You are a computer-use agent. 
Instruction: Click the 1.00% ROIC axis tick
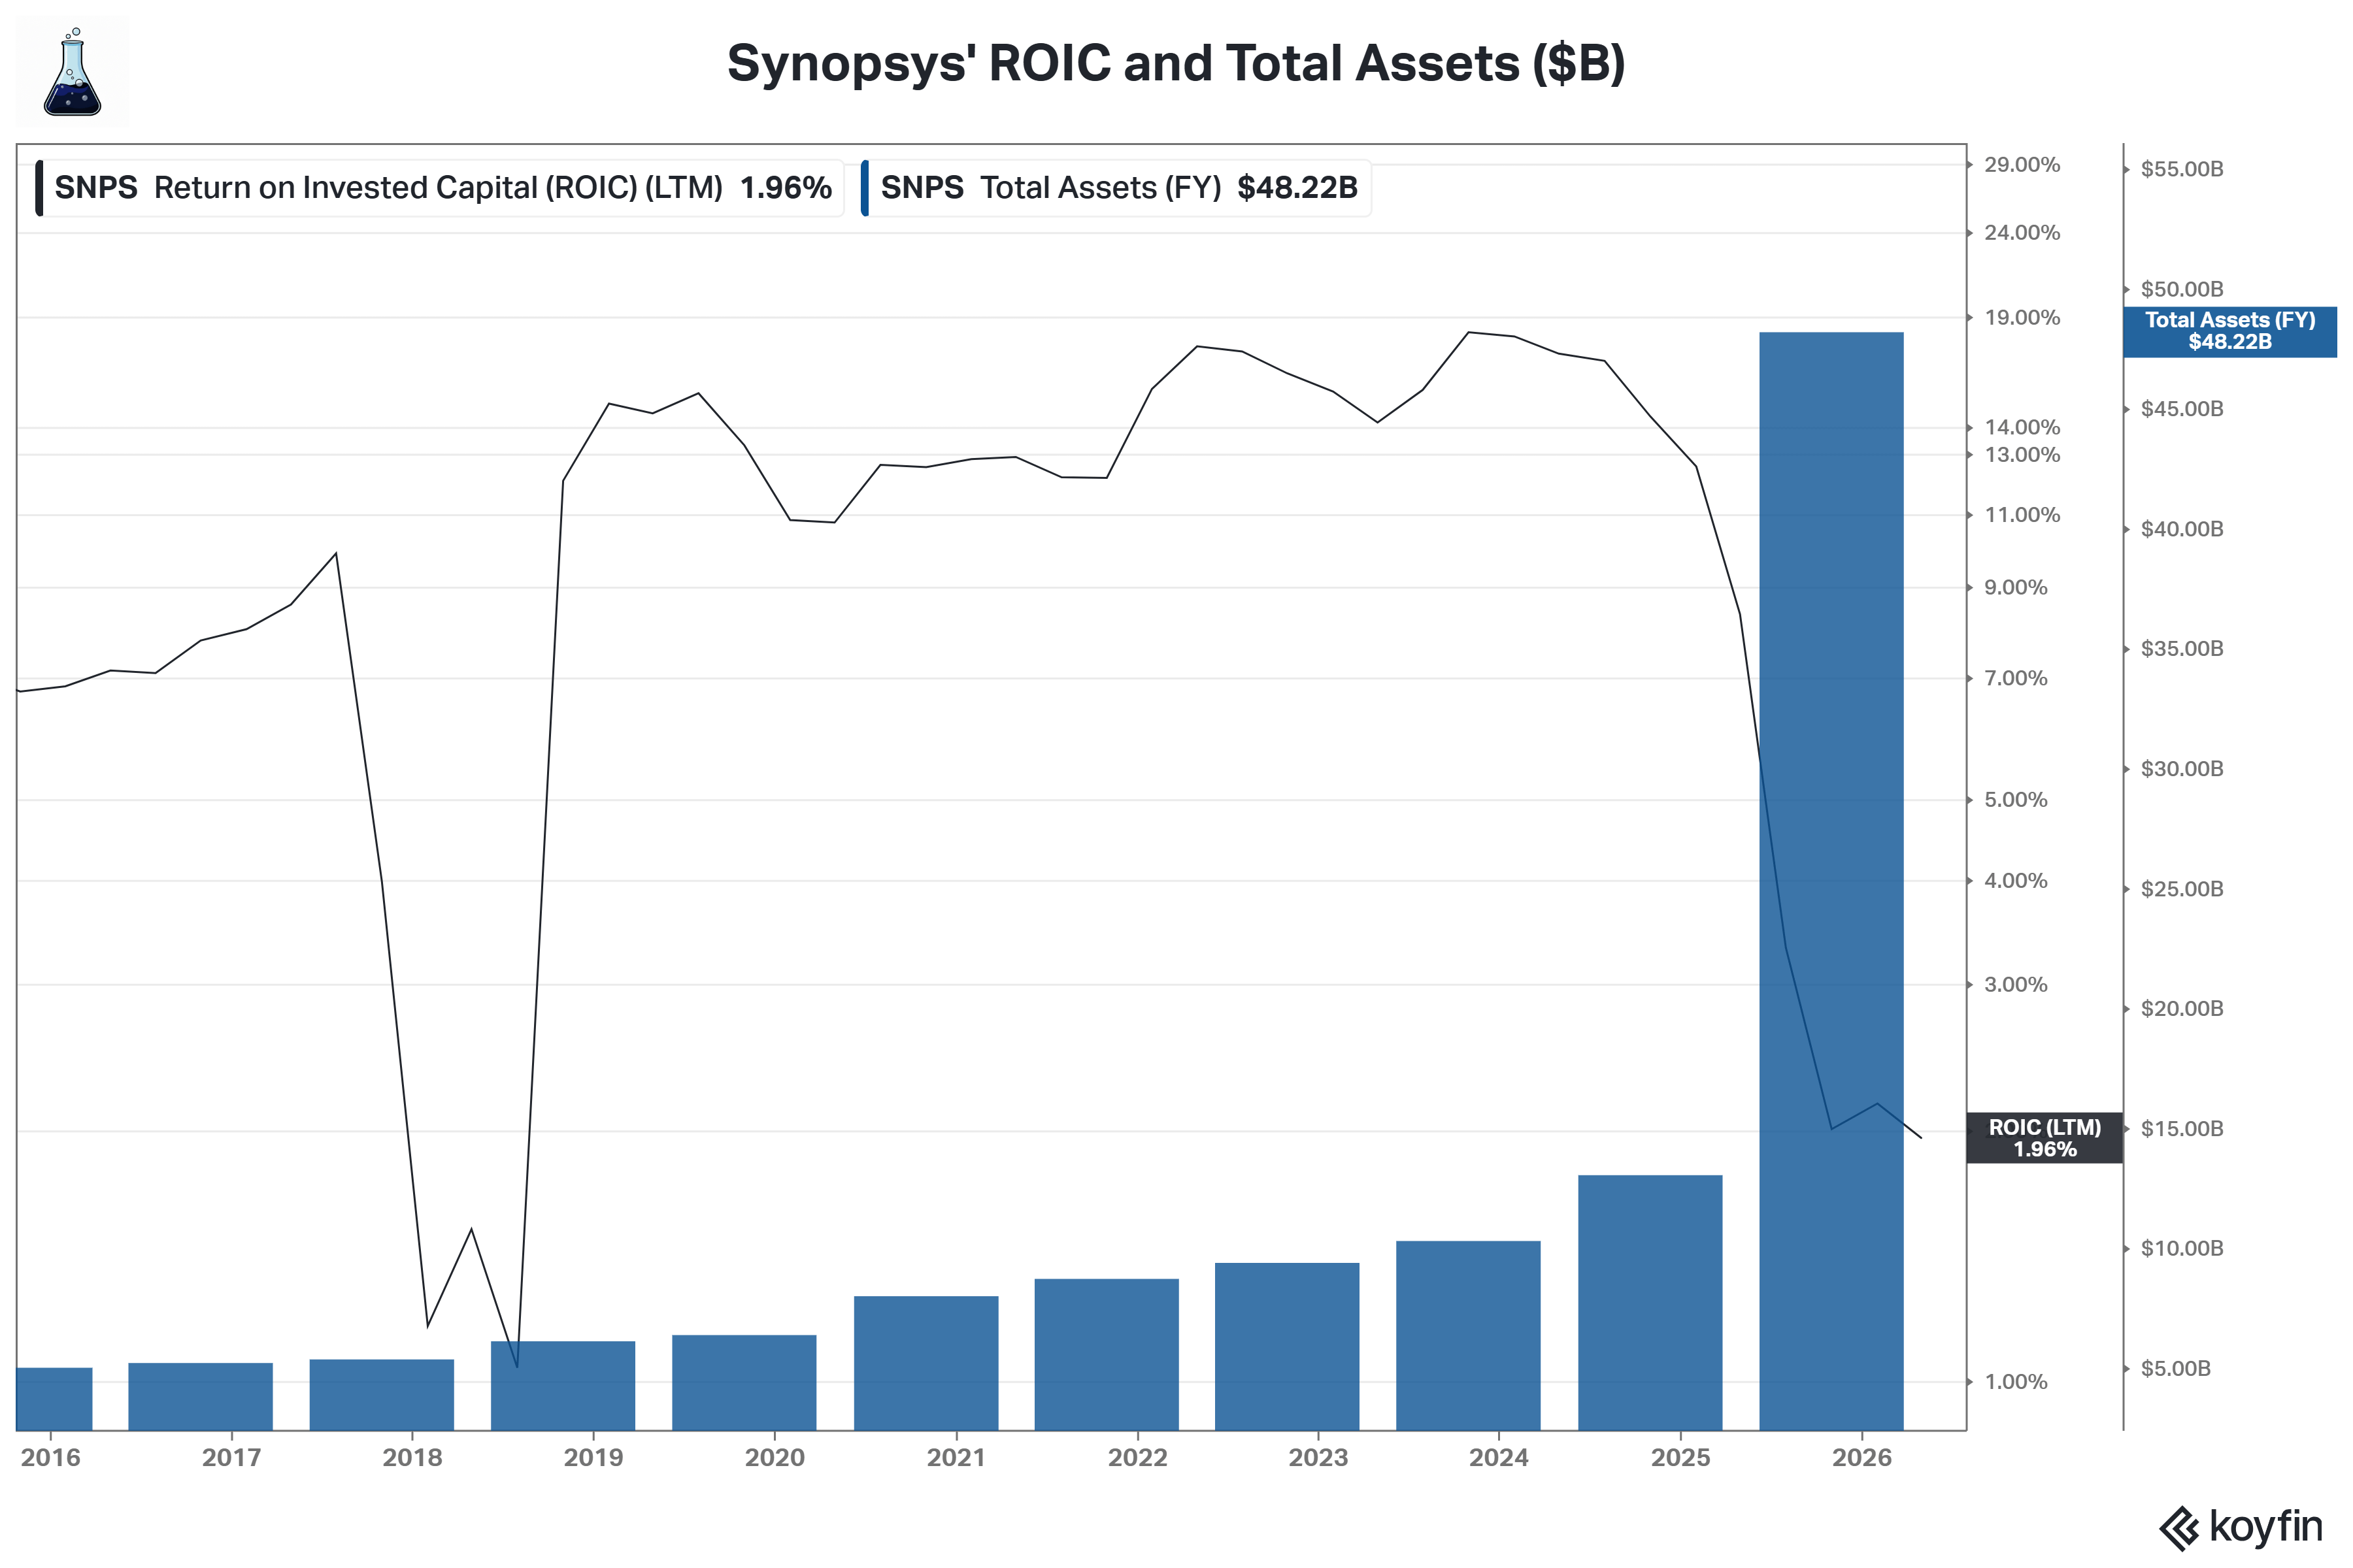tap(2016, 1382)
